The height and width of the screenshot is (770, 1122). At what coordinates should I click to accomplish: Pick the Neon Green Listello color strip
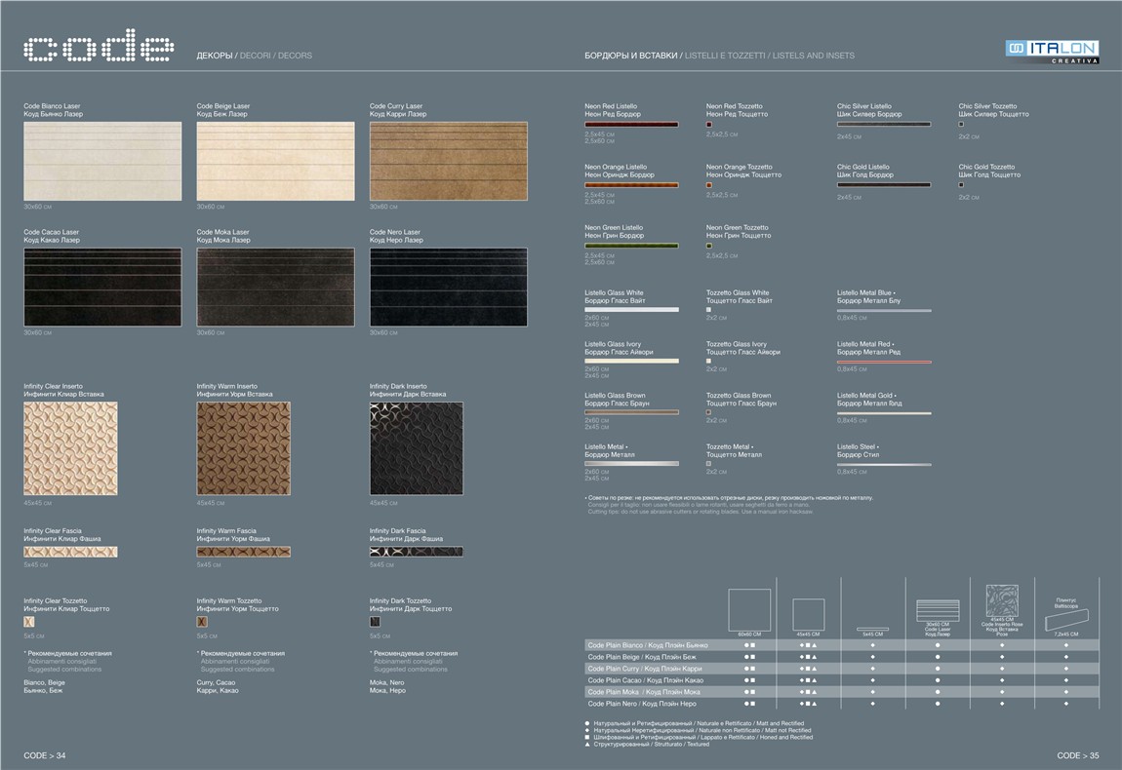pyautogui.click(x=632, y=246)
